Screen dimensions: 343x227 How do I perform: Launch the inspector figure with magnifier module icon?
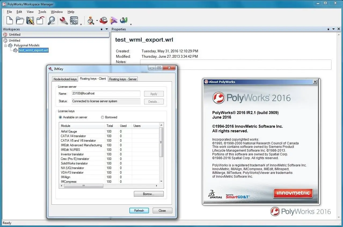point(91,20)
